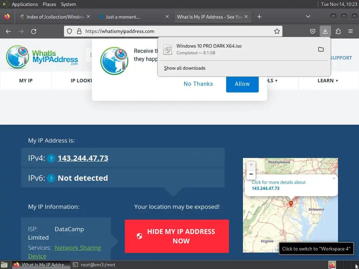Screen dimensions: 359x269
Task: Zoom out on the map
Action: tap(251, 174)
